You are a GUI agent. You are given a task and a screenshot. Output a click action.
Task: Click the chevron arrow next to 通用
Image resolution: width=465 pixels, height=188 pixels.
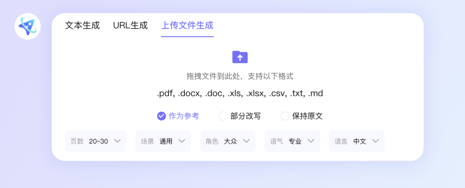pos(182,141)
